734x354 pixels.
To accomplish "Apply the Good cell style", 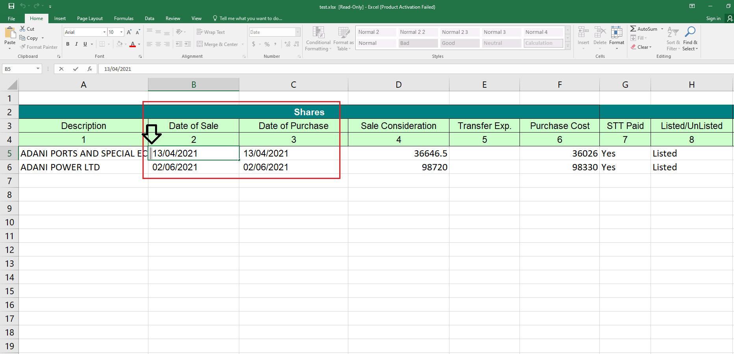I will 460,43.
